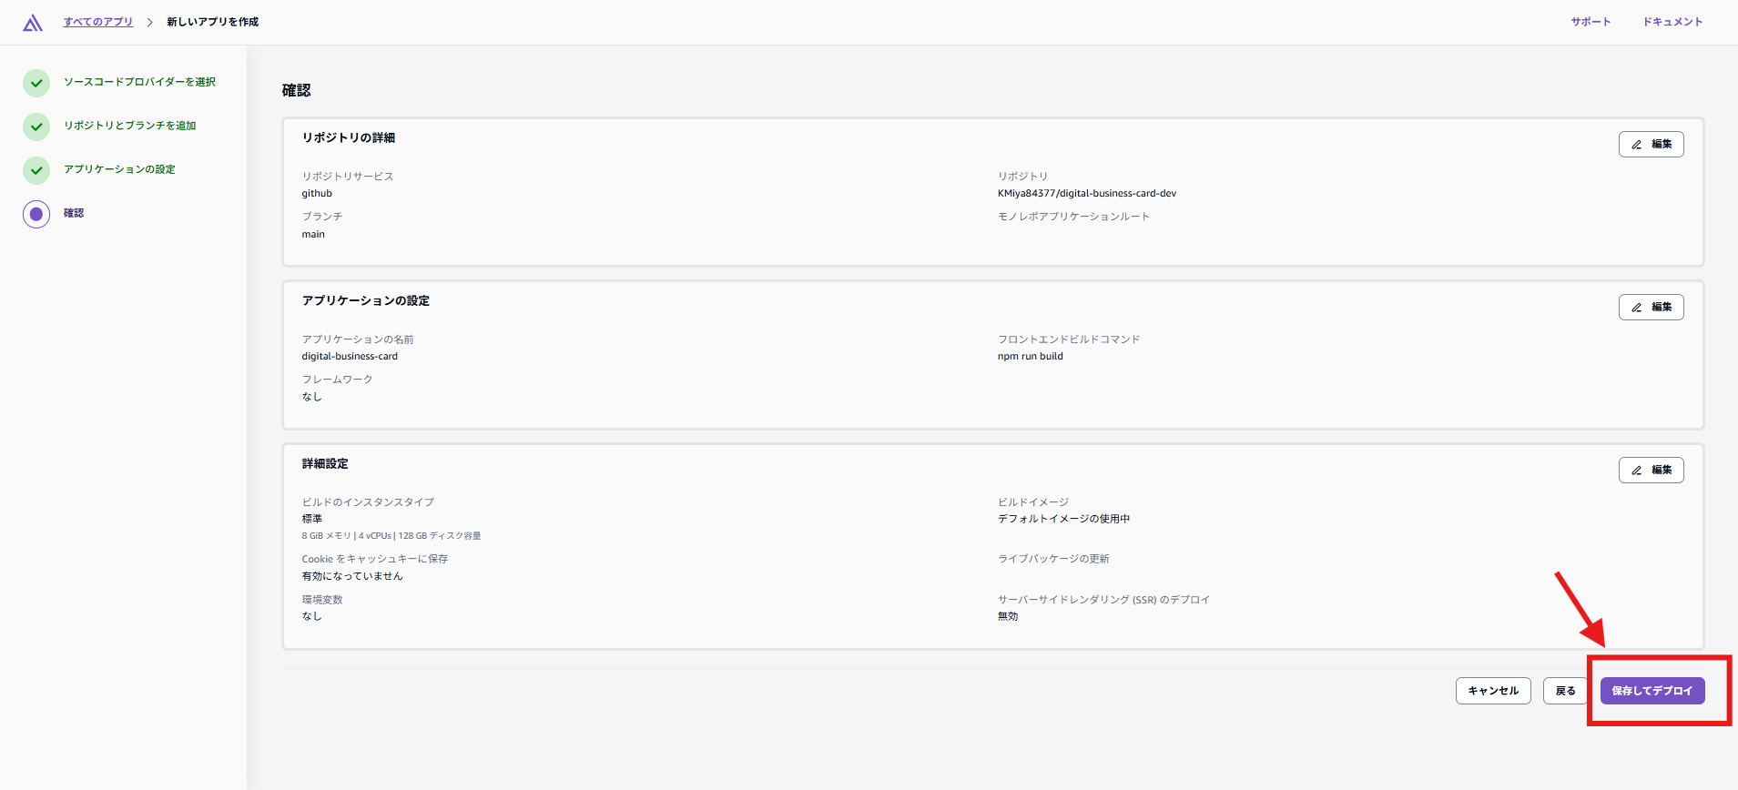This screenshot has width=1738, height=790.
Task: Go to the アプリケーションの設定 step
Action: [x=119, y=169]
